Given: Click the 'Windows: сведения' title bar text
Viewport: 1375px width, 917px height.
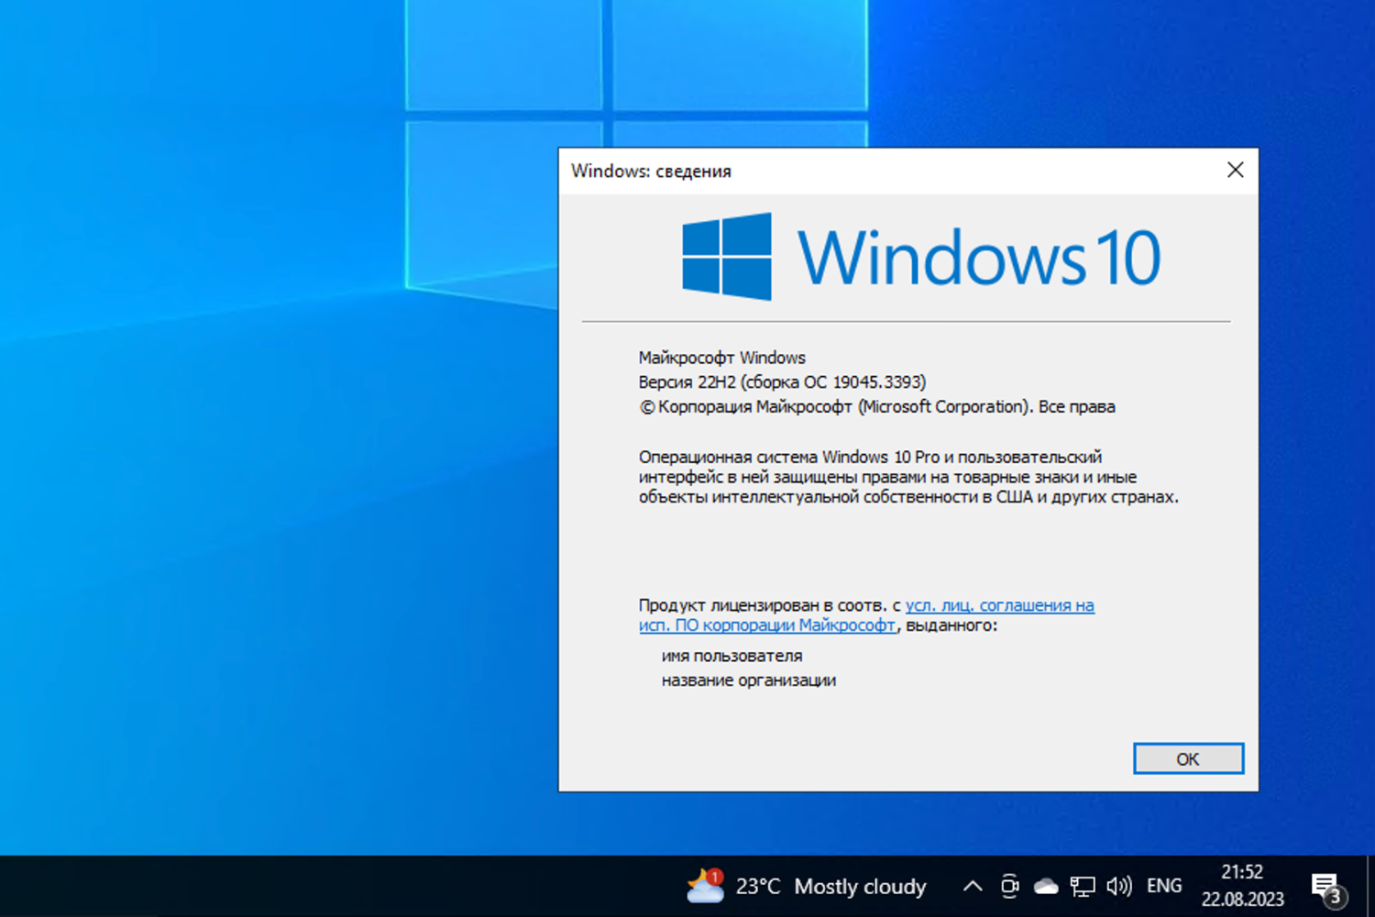Looking at the screenshot, I should (x=652, y=171).
